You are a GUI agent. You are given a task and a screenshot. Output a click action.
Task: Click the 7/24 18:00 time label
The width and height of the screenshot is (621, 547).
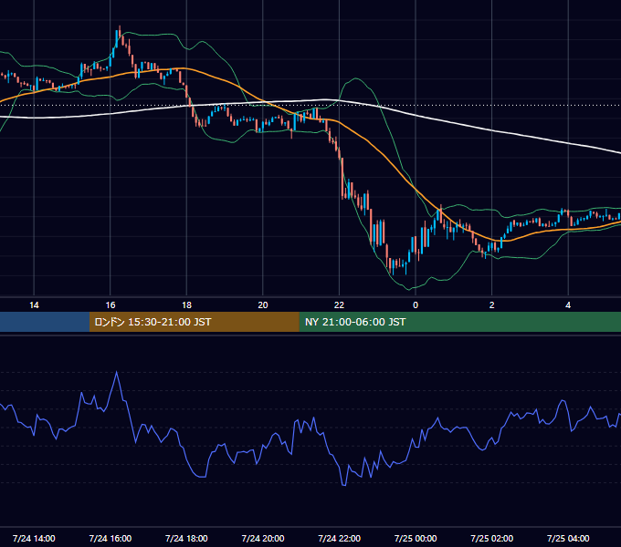(x=186, y=538)
